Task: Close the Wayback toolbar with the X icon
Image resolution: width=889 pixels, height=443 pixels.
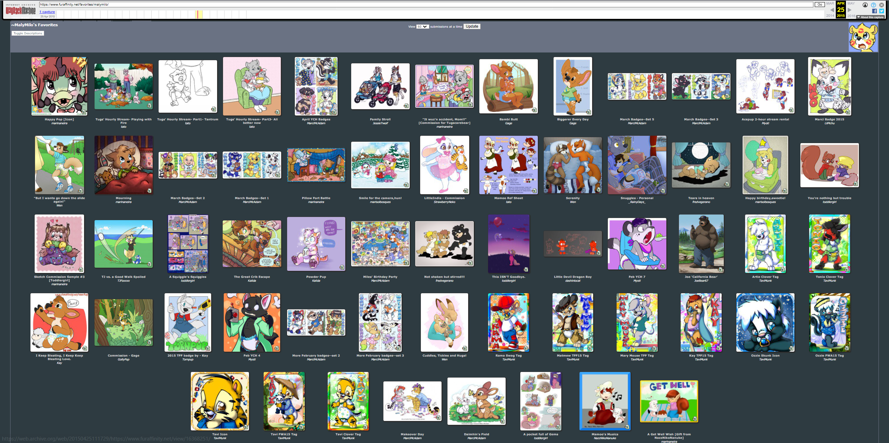Action: [x=881, y=5]
